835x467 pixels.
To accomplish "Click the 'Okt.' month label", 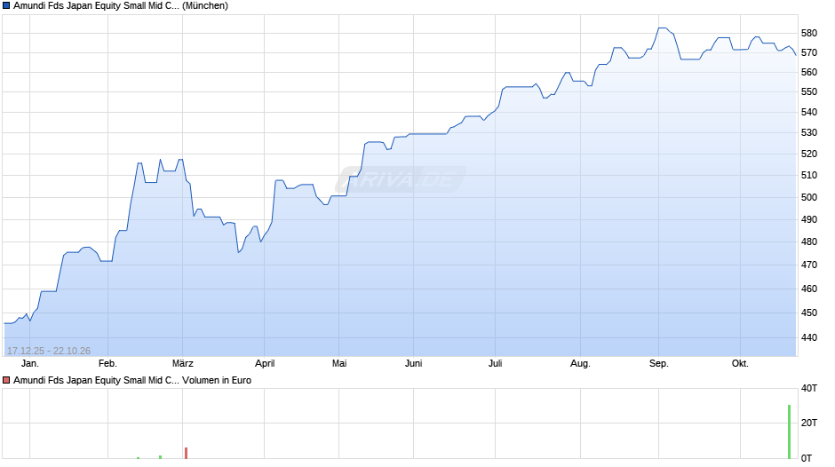I will pos(740,364).
